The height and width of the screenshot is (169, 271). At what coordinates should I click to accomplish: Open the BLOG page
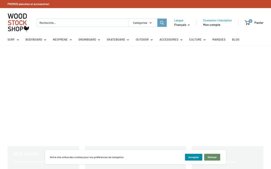pos(236,39)
